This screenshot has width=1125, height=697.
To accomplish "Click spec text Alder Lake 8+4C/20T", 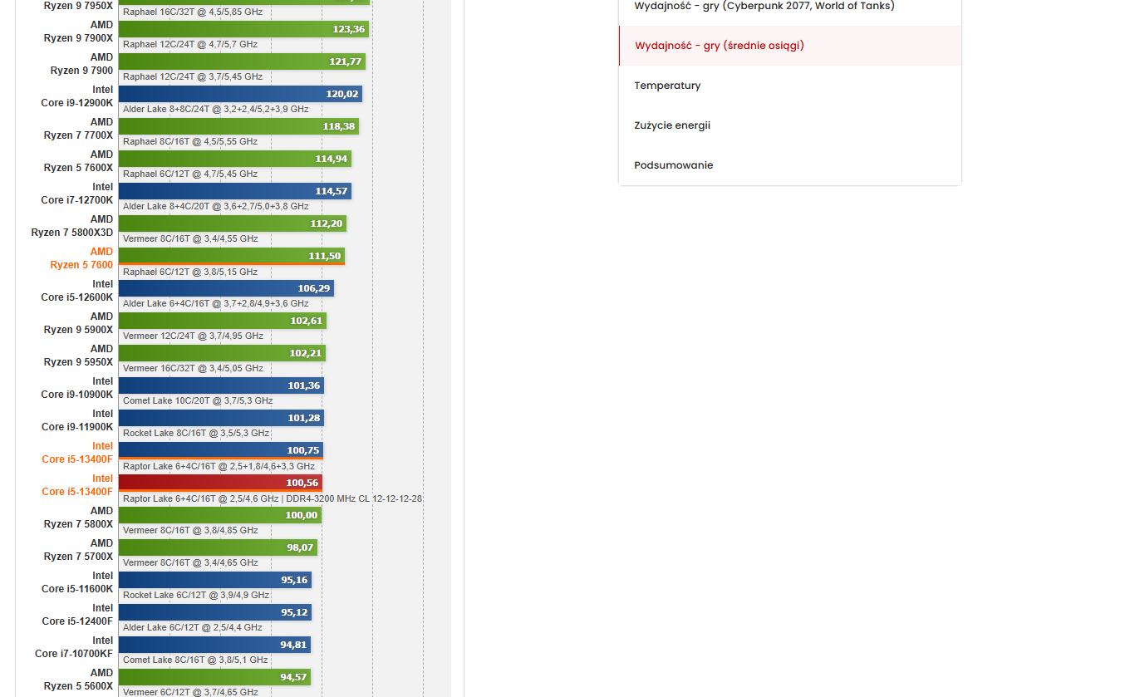I will 216,206.
